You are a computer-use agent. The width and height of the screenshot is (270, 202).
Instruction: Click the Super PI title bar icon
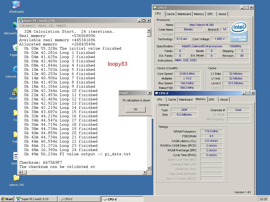(x=21, y=21)
